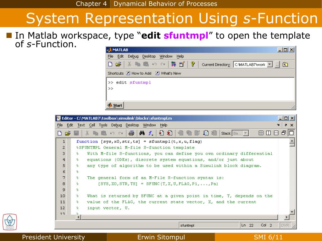322x241 pixels.
Task: Open File menu in Editor window
Action: click(60, 125)
